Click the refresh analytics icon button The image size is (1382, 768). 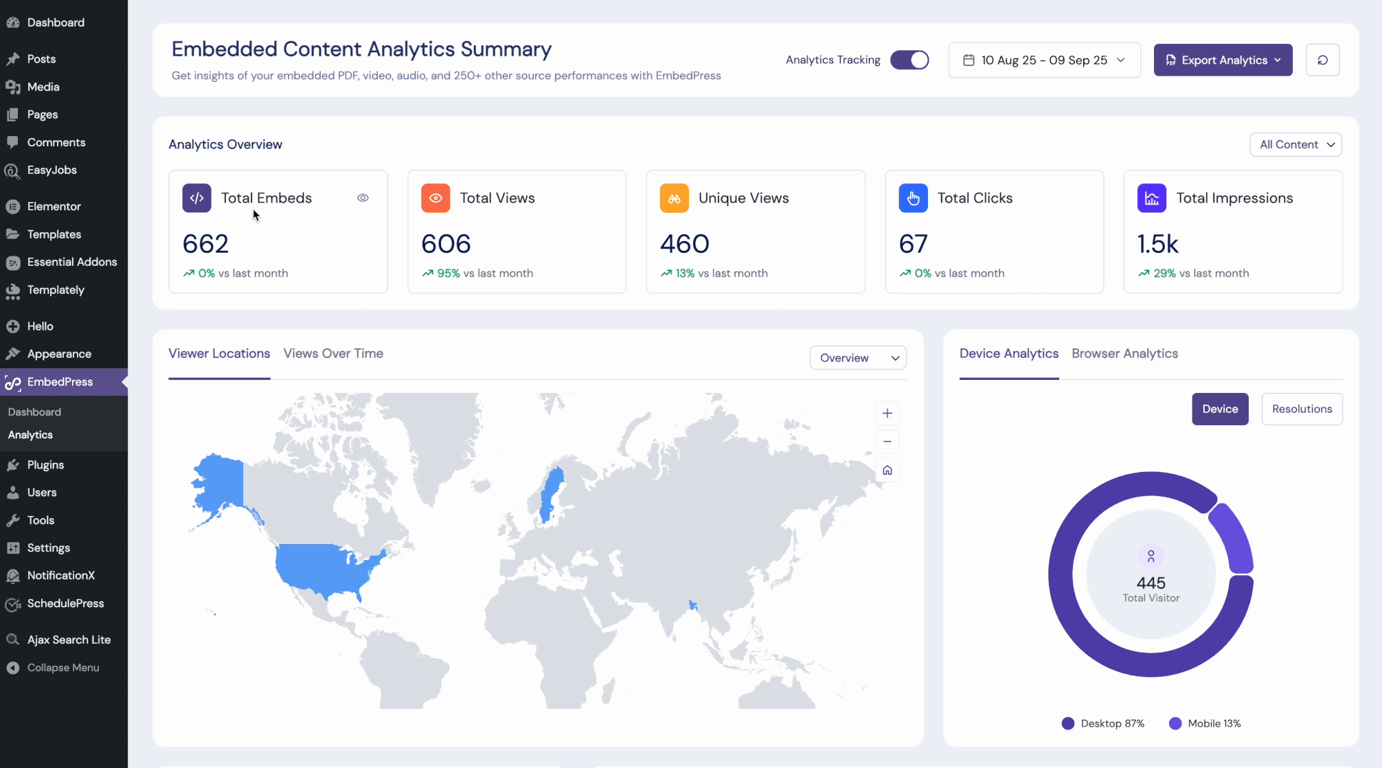tap(1322, 60)
